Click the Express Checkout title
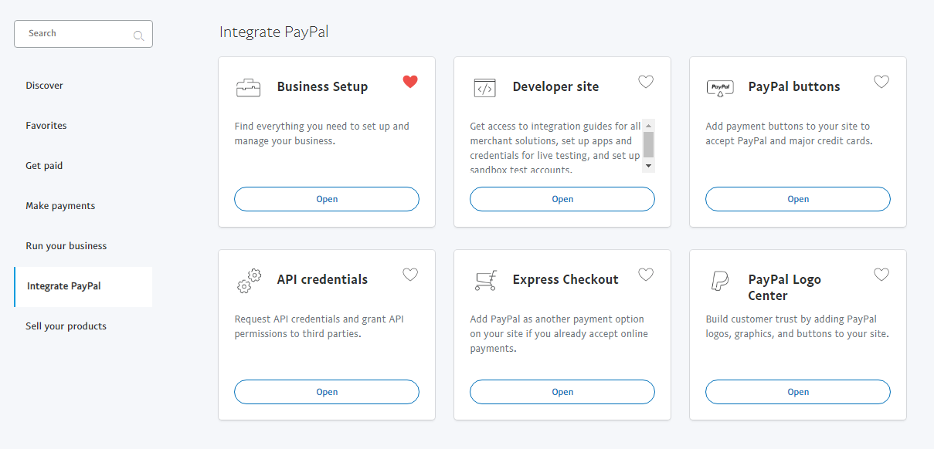Image resolution: width=934 pixels, height=449 pixels. coord(565,279)
